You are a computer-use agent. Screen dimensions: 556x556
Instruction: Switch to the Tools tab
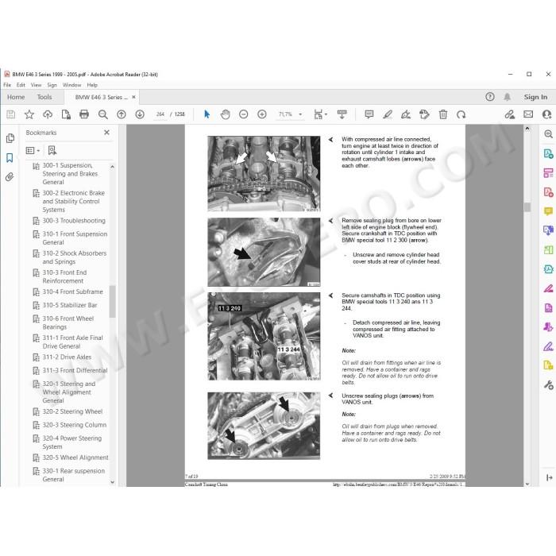pos(44,97)
